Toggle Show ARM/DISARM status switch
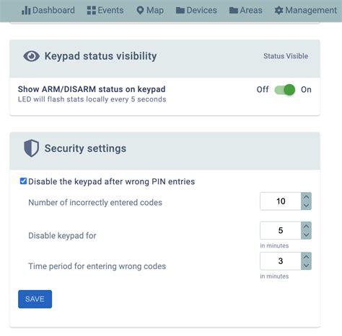The width and height of the screenshot is (342, 336). pos(285,90)
